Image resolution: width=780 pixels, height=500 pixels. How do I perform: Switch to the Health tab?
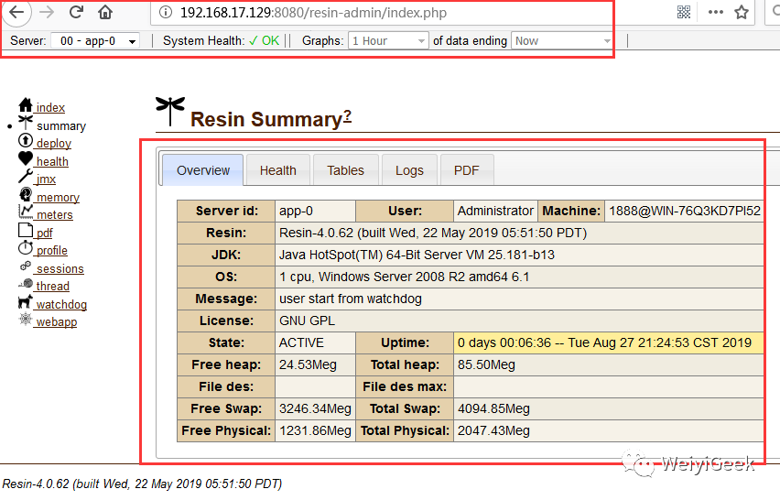pyautogui.click(x=278, y=170)
